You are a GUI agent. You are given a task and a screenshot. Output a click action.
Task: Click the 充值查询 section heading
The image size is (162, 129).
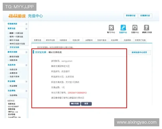point(11,65)
